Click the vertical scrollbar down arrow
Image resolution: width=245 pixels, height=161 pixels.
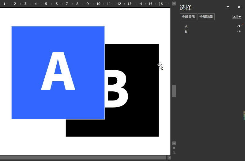click(174, 143)
